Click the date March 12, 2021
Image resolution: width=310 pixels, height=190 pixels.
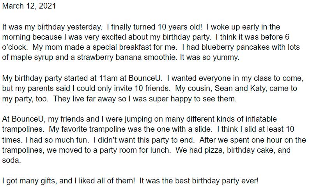[29, 6]
